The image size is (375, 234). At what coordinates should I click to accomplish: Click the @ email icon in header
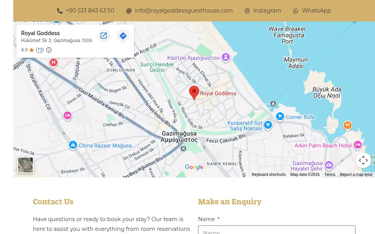[x=129, y=11]
